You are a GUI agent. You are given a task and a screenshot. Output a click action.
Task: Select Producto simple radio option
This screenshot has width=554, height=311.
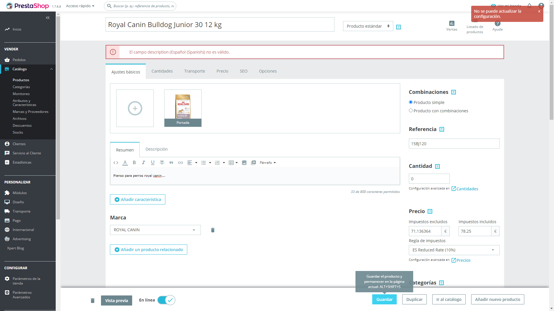[x=411, y=102]
